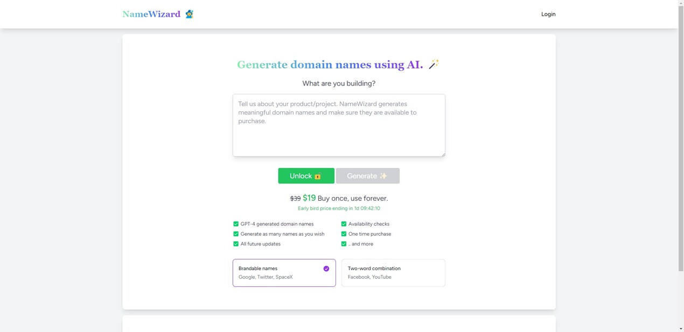Toggle the One time purchase checkbox
Viewport: 684px width, 332px height.
[344, 234]
